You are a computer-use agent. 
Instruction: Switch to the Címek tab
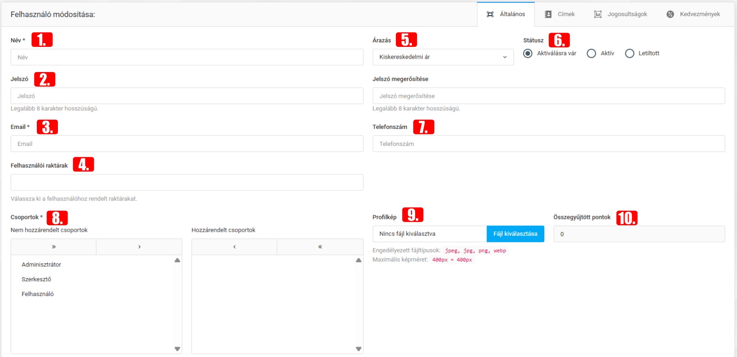[560, 14]
